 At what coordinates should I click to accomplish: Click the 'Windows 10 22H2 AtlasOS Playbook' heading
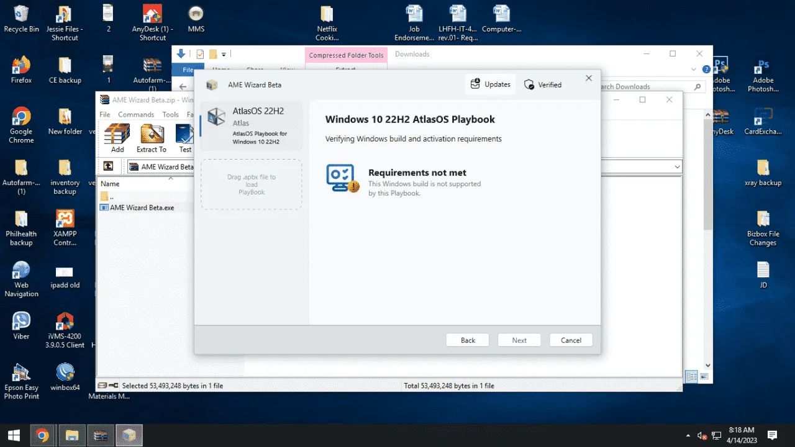pyautogui.click(x=410, y=119)
